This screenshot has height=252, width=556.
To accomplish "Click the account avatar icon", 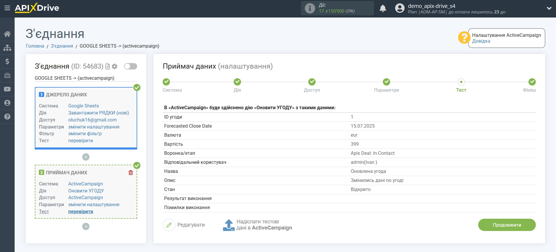I will click(400, 8).
